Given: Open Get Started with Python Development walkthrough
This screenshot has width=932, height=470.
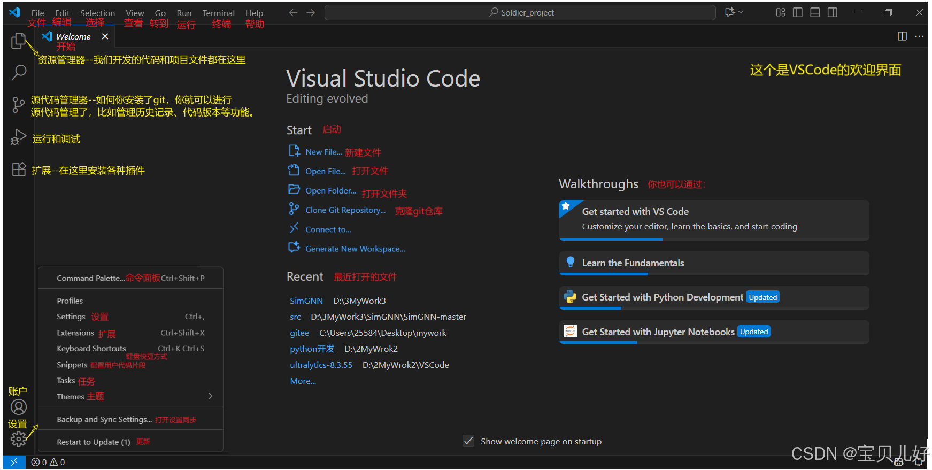Looking at the screenshot, I should [x=714, y=297].
